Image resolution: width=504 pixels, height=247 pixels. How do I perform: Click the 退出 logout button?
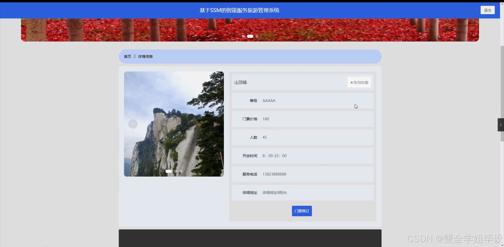487,10
